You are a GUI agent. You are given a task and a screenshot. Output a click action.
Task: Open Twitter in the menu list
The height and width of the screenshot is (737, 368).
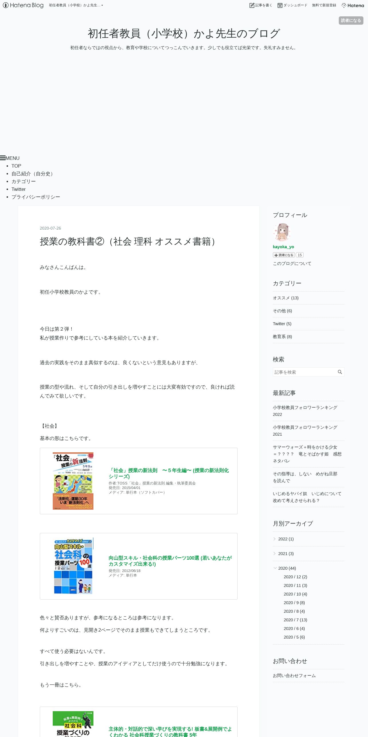(x=18, y=189)
